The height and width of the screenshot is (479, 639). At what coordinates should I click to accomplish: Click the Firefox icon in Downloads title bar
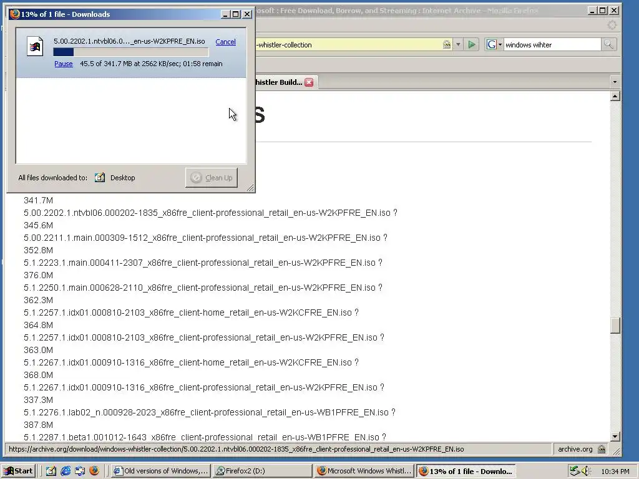point(15,14)
